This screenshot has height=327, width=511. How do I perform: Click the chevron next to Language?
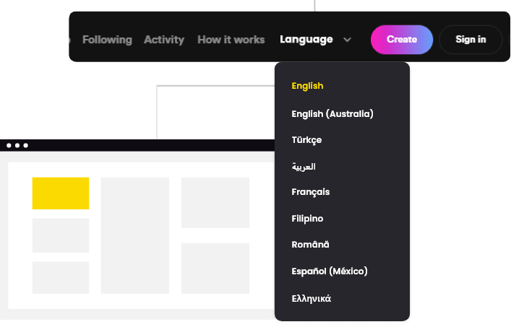348,40
